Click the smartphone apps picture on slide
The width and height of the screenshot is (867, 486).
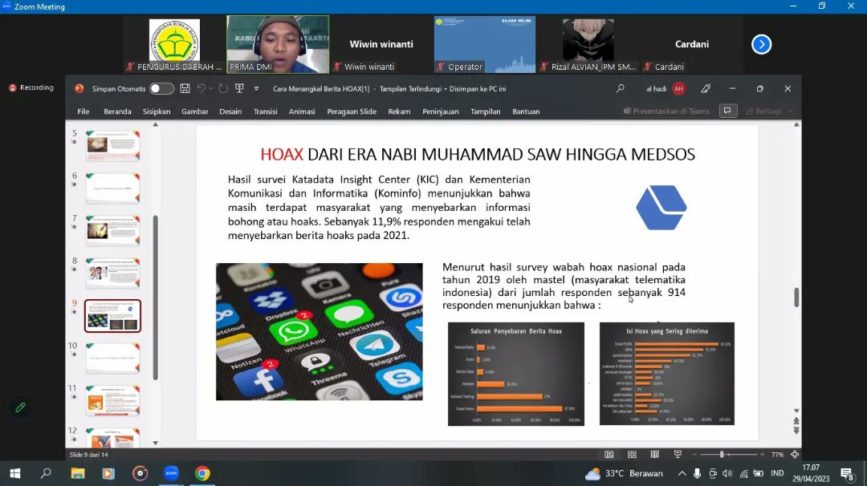[x=319, y=331]
